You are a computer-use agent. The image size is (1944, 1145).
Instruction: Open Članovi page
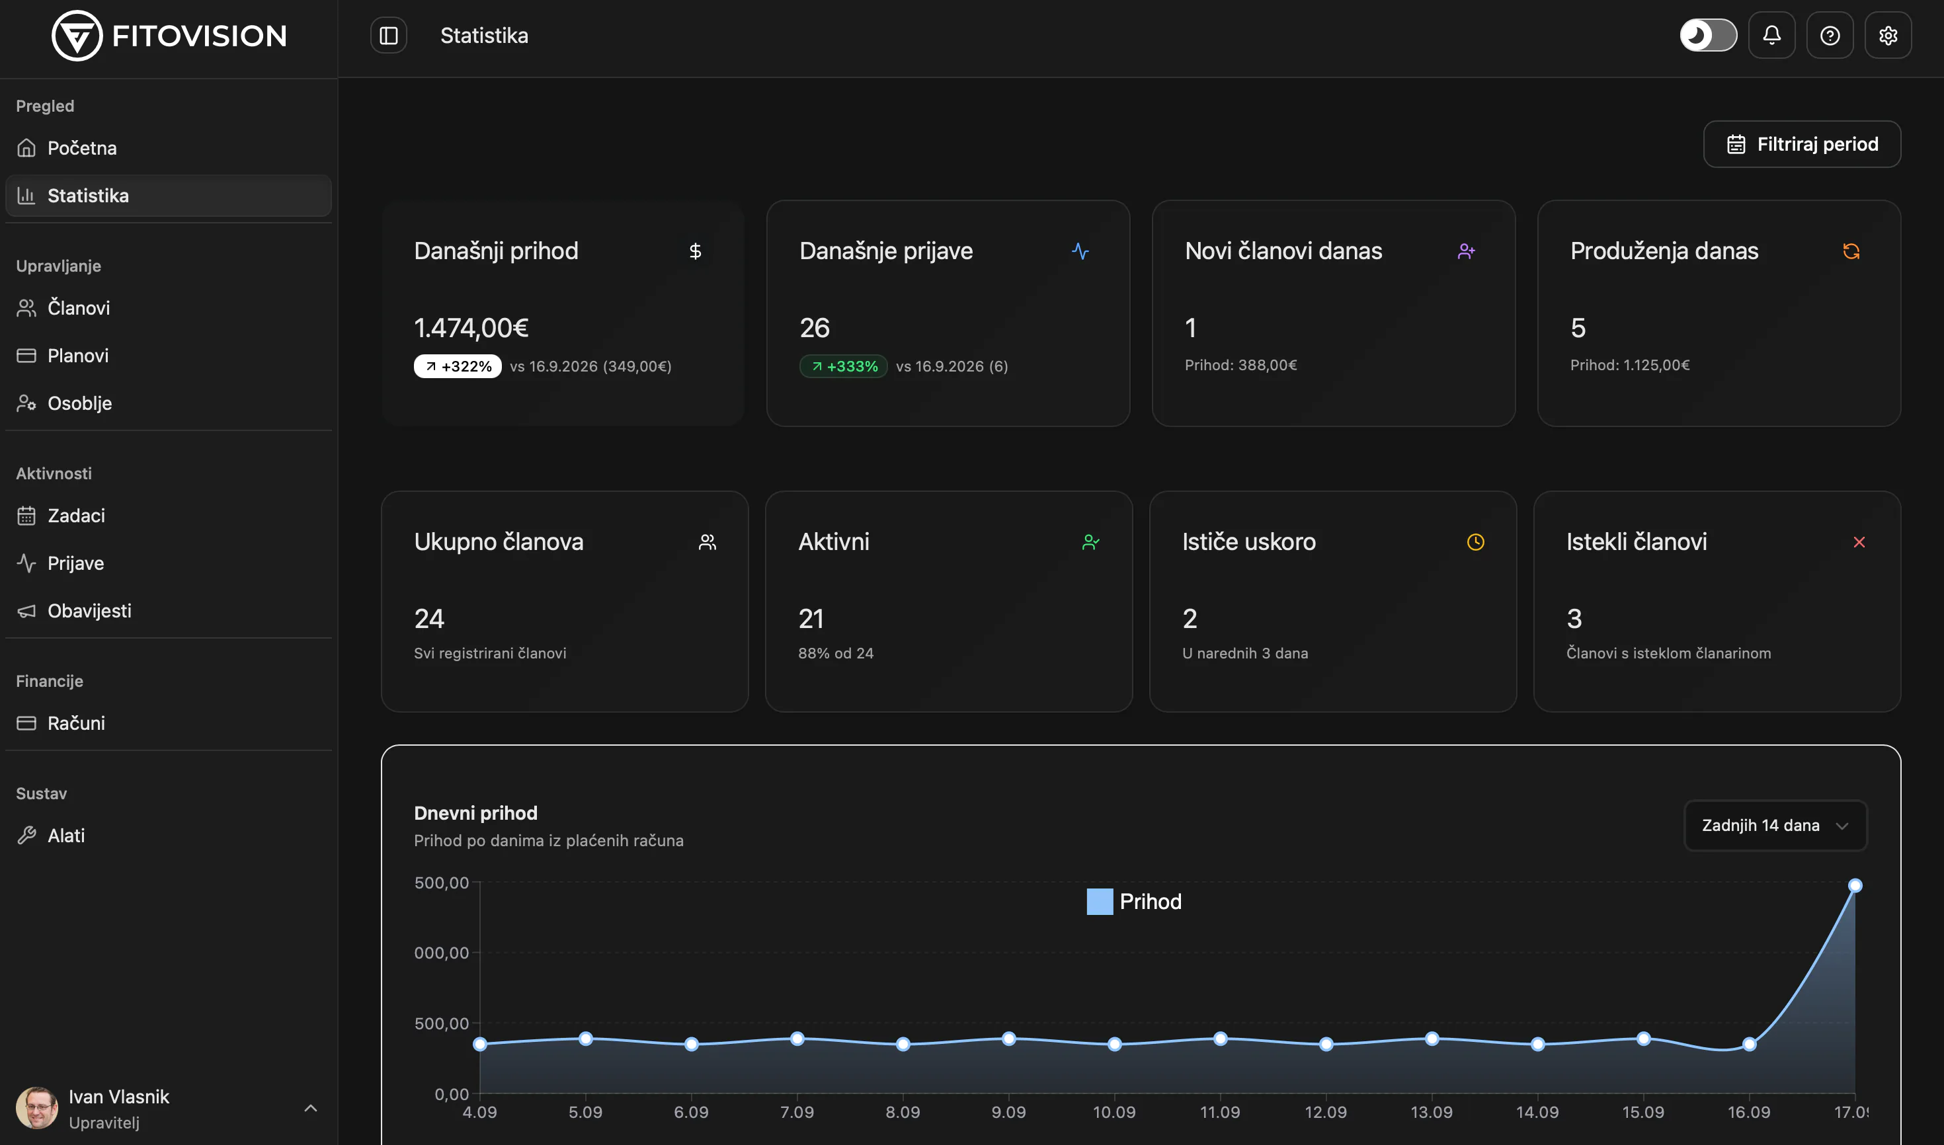168,308
